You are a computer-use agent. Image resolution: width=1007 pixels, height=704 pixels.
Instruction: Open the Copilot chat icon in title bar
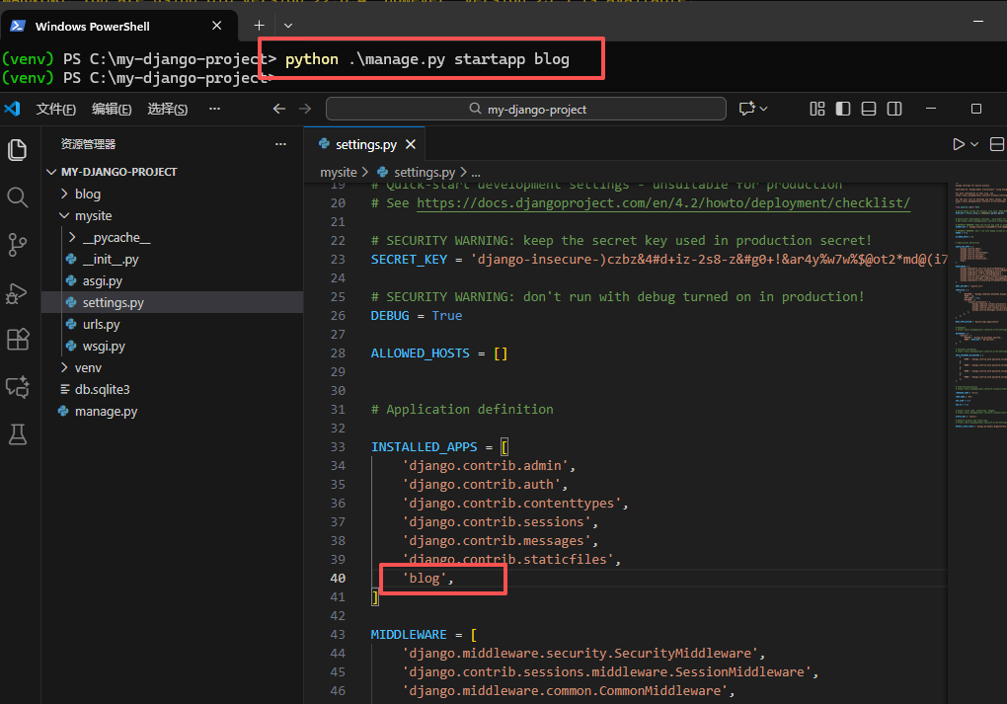coord(747,109)
